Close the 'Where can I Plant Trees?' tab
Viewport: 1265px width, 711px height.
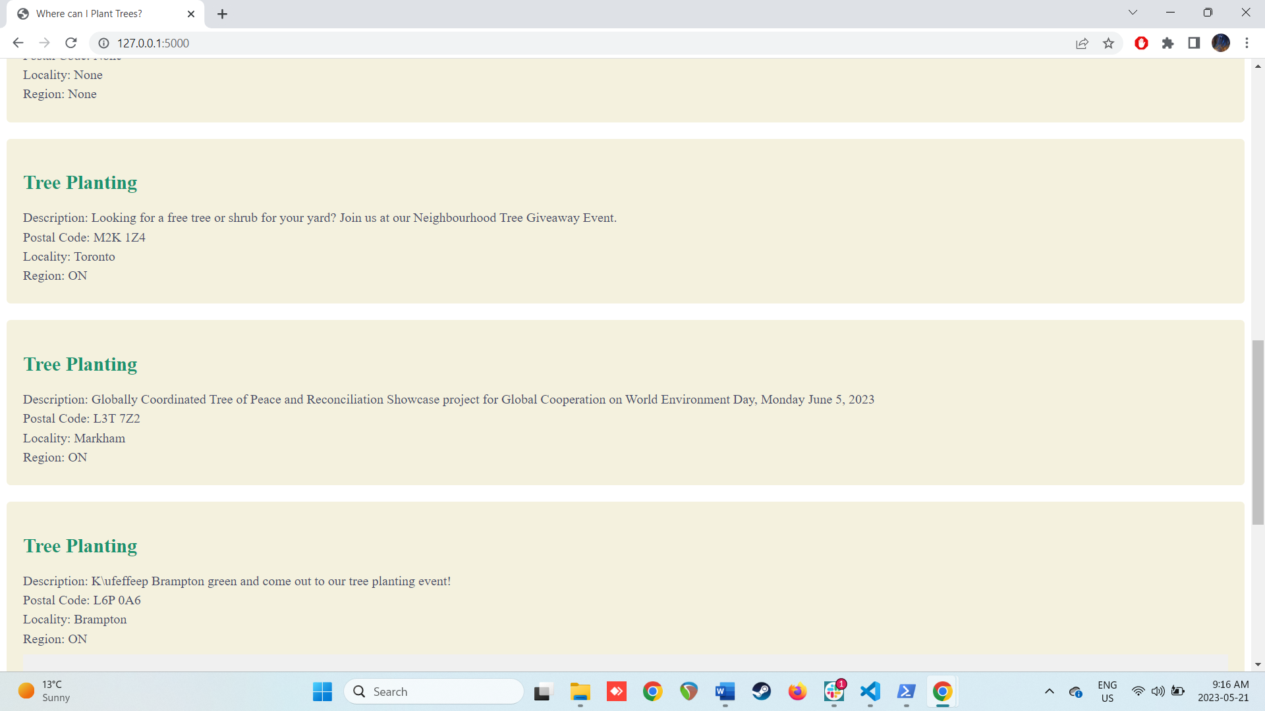click(191, 14)
